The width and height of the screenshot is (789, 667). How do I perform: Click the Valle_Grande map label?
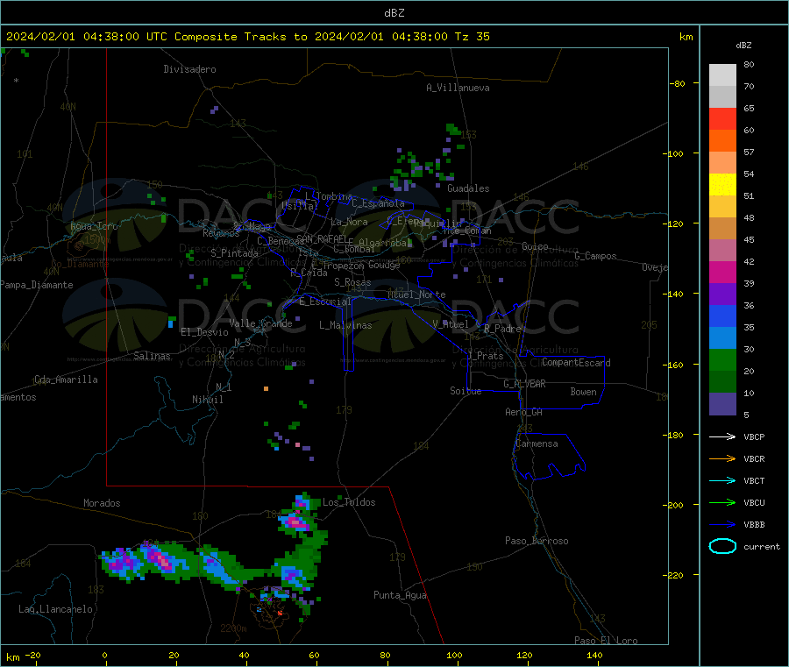pyautogui.click(x=260, y=323)
